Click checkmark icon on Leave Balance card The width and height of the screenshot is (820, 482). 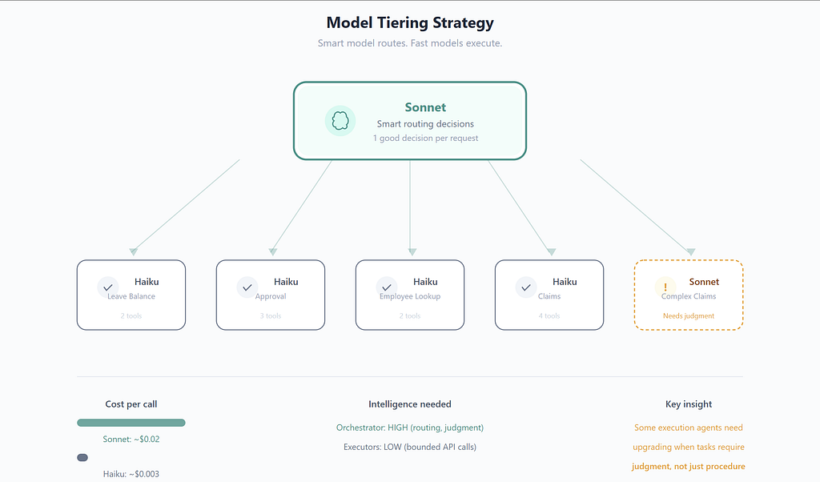108,287
